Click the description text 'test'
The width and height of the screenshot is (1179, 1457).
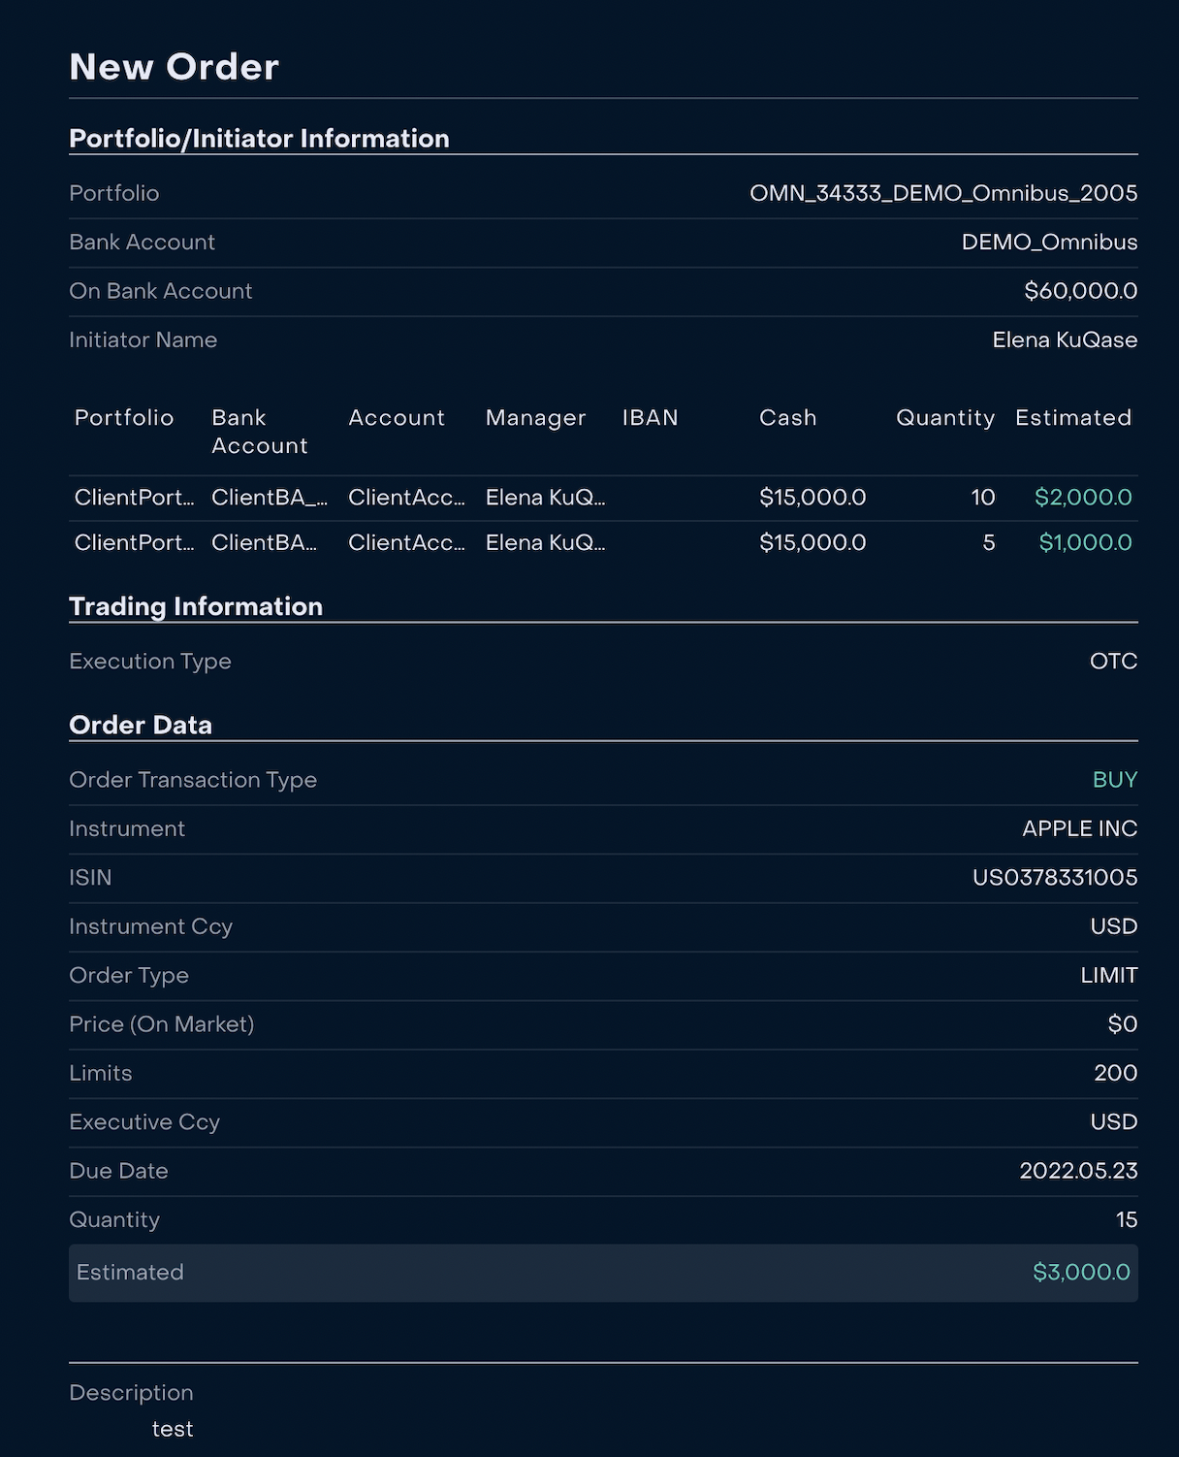tap(173, 1429)
